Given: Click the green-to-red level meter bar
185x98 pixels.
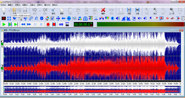Looking at the screenshot, I should tap(140, 24).
